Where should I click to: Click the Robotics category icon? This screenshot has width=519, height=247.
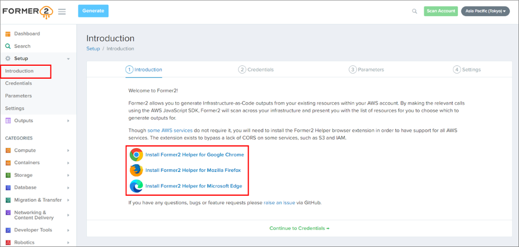(x=8, y=243)
